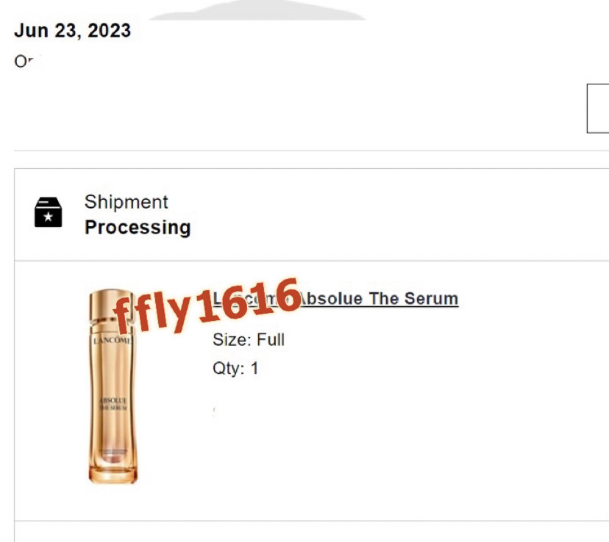The height and width of the screenshot is (542, 609).
Task: Click the partially visible button at right edge
Action: click(x=598, y=108)
